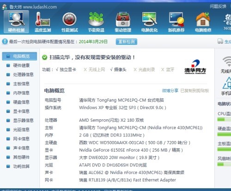Select 功耗估算 sidebar item
The image size is (231, 191).
click(19, 166)
